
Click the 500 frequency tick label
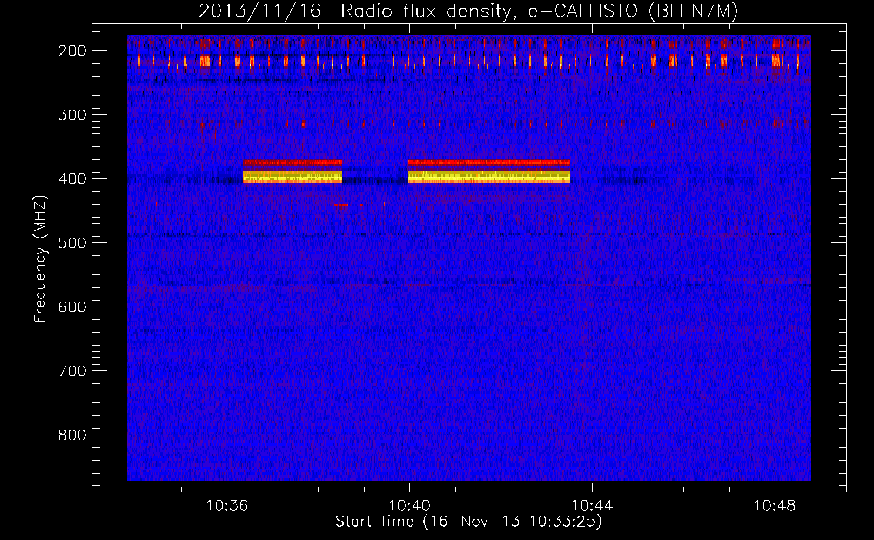[x=72, y=243]
